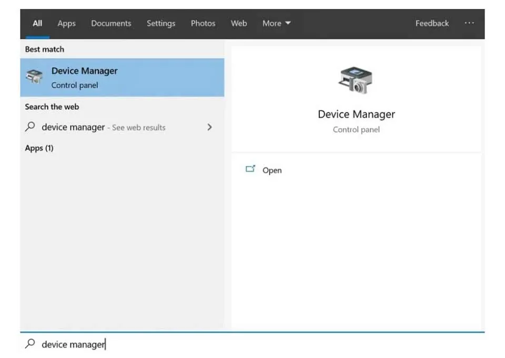
Task: Click the Open icon beside the Open action
Action: pyautogui.click(x=251, y=169)
